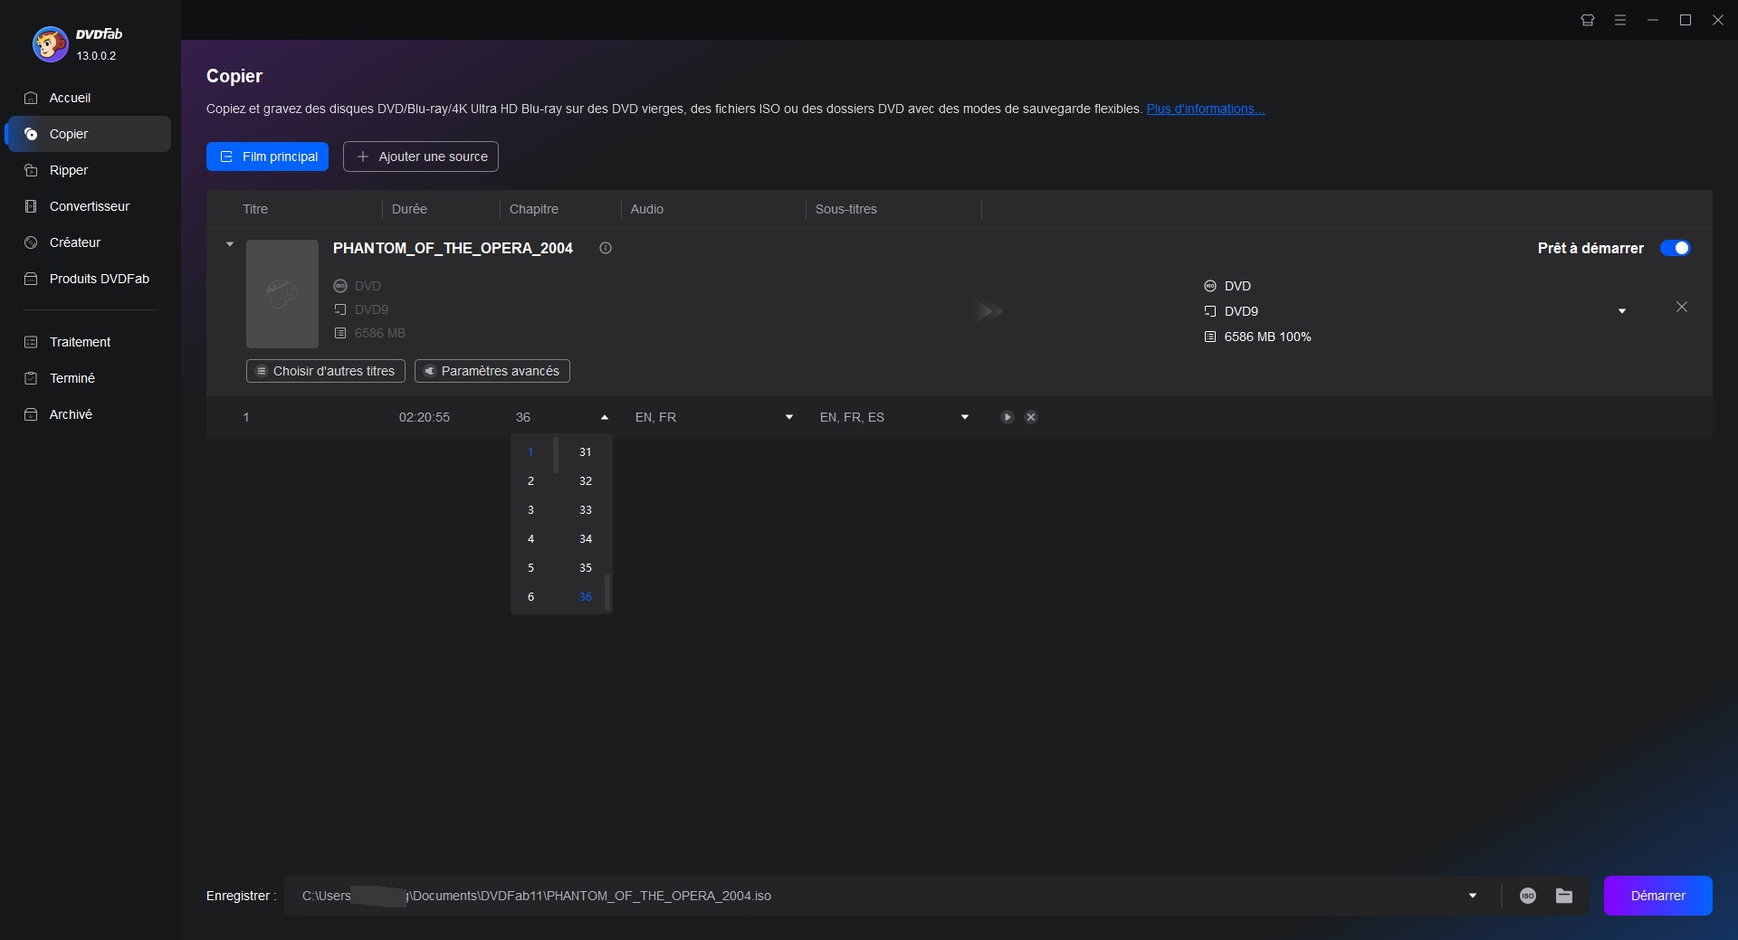Screen dimensions: 1738x940
Task: Select end chapter 33 in list
Action: (x=585, y=510)
